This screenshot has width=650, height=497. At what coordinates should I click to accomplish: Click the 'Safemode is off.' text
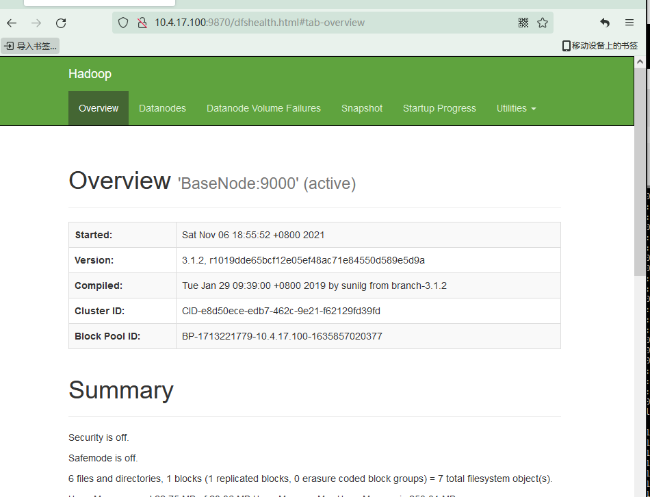(x=103, y=458)
